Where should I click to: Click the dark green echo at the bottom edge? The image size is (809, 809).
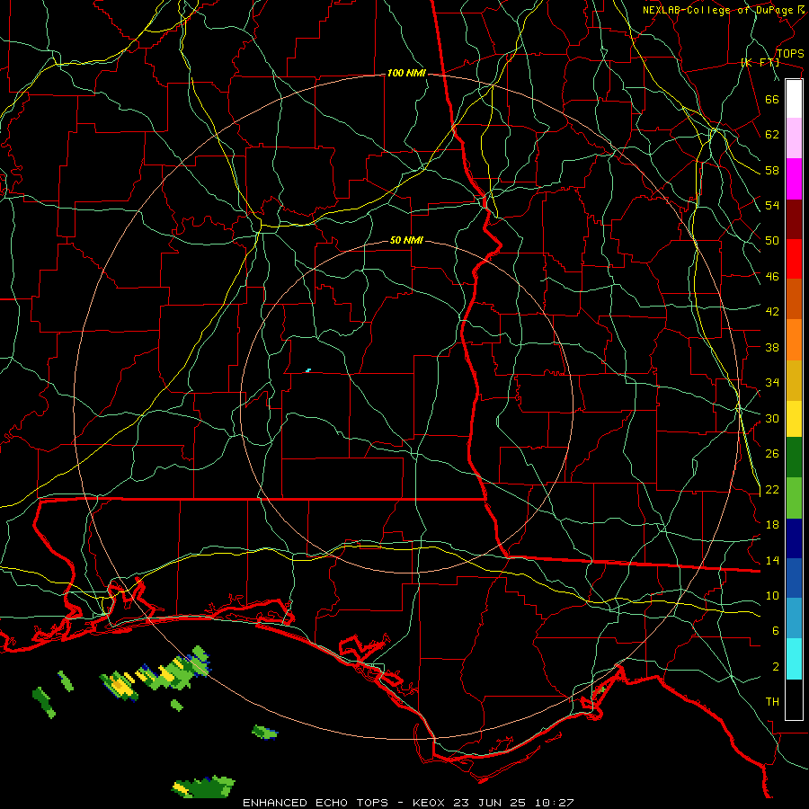click(203, 787)
